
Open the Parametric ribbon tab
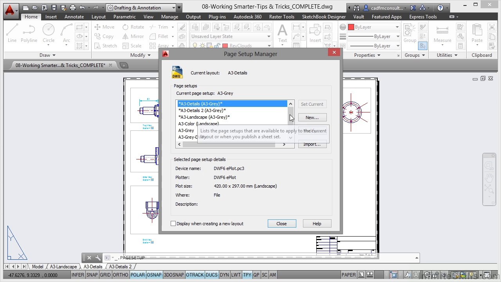[124, 17]
